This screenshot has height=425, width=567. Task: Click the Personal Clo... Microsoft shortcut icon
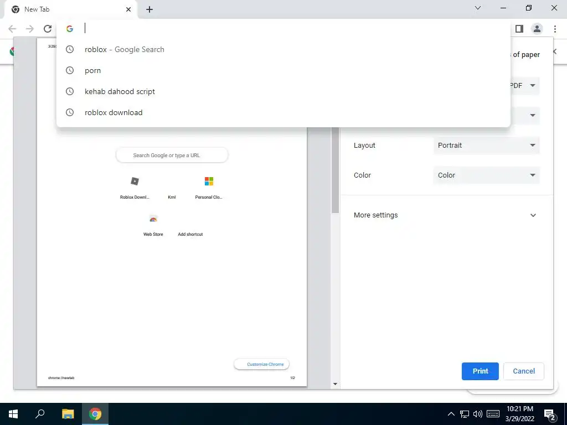[209, 181]
